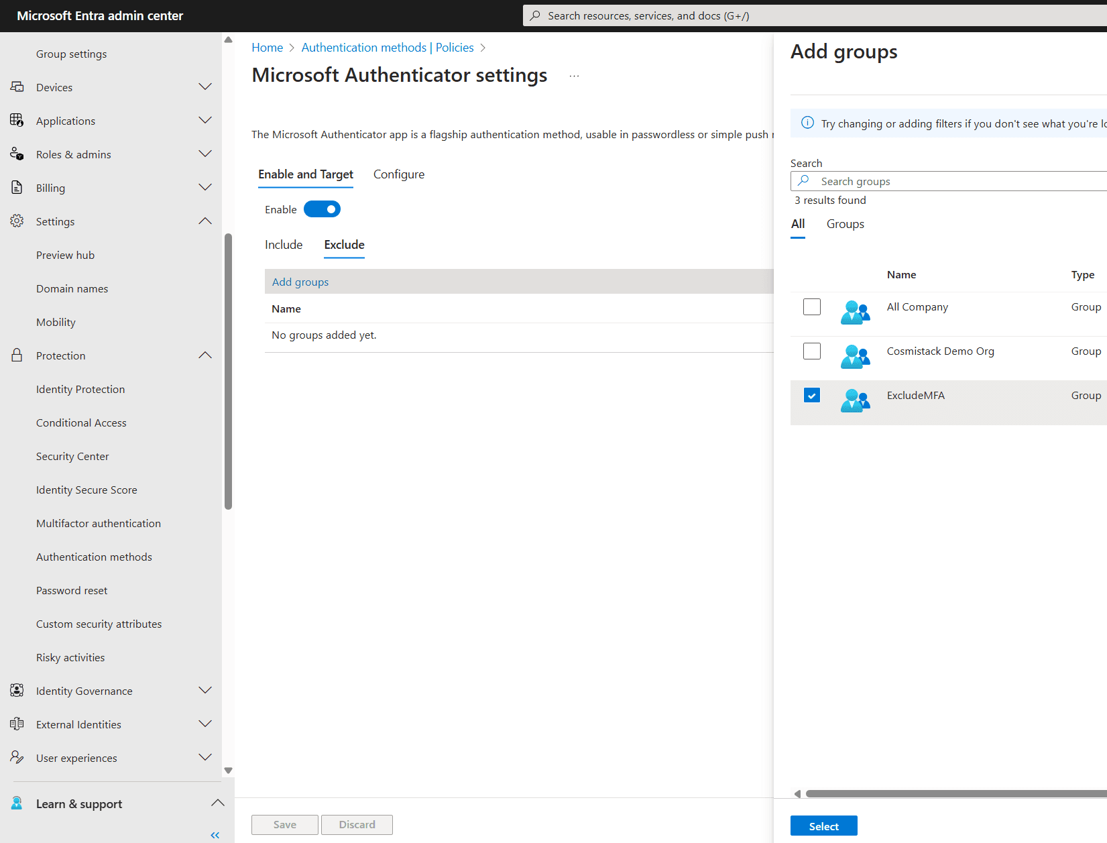Click the External Identities icon
The image size is (1107, 843).
17,724
